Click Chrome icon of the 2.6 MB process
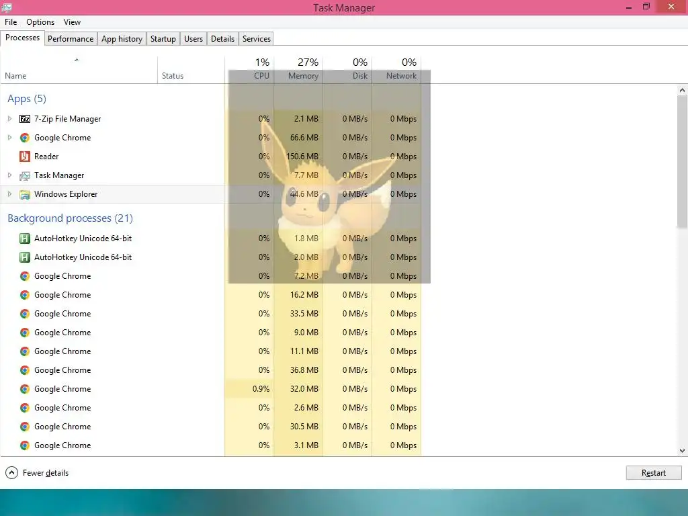Screen dimensions: 688x516 pos(25,408)
